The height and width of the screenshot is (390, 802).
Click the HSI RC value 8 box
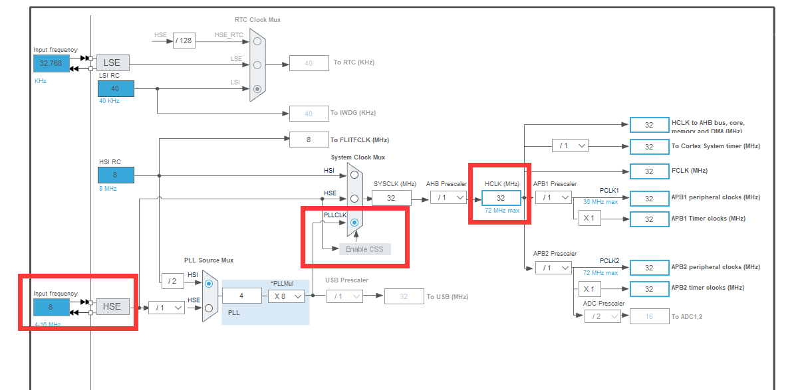(x=116, y=175)
